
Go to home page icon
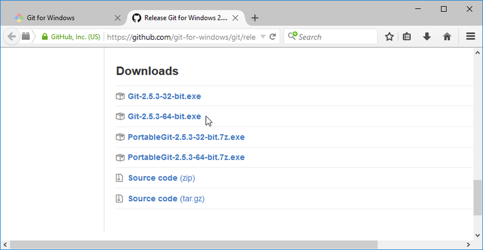(x=447, y=36)
